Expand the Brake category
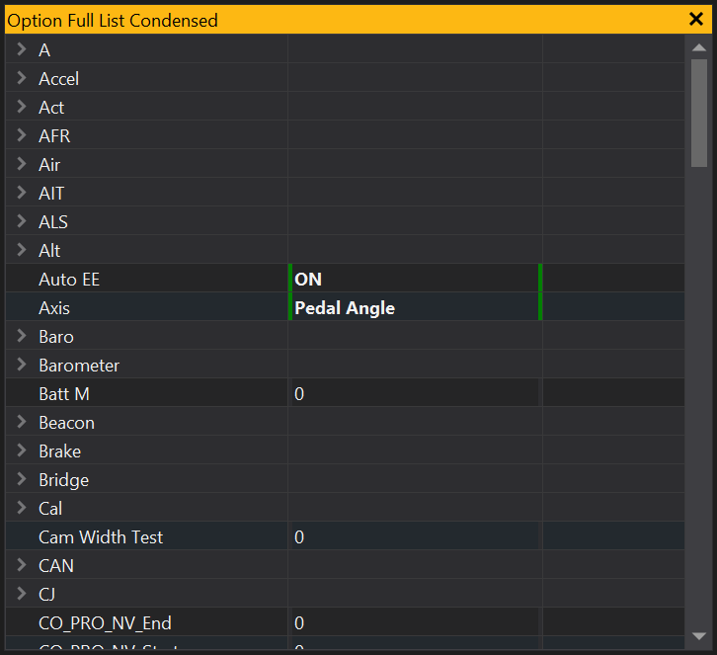The width and height of the screenshot is (717, 655). click(21, 450)
